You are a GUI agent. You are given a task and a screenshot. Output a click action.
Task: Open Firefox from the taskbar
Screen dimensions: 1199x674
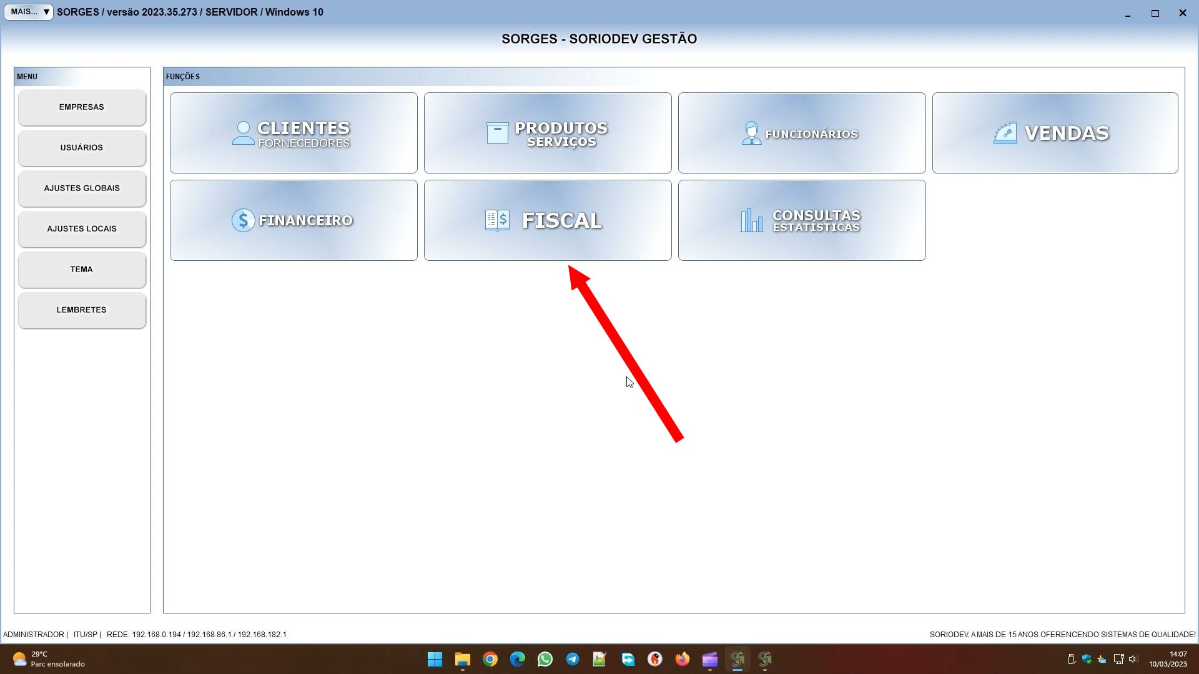[683, 659]
